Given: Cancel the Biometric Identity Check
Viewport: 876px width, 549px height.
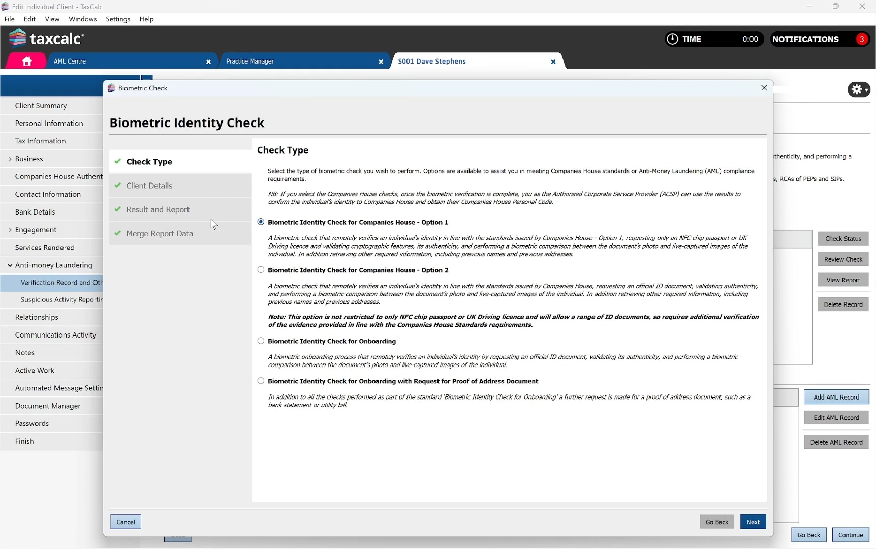Looking at the screenshot, I should 126,522.
